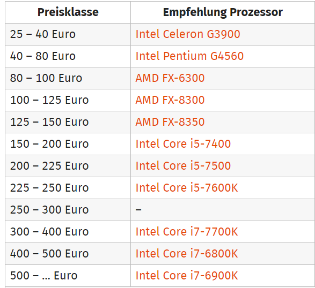Open the Intel Celeron G3900 link

point(188,34)
